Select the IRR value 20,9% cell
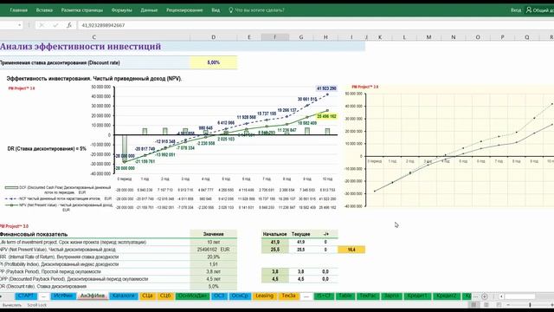 214,257
